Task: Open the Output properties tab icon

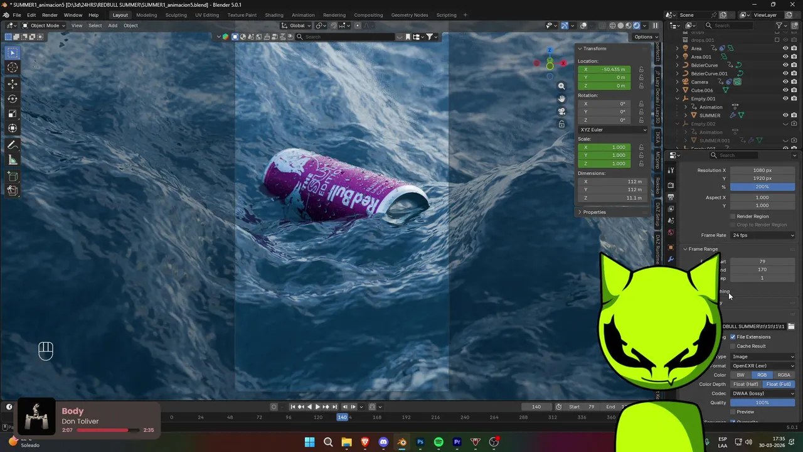Action: [x=671, y=197]
